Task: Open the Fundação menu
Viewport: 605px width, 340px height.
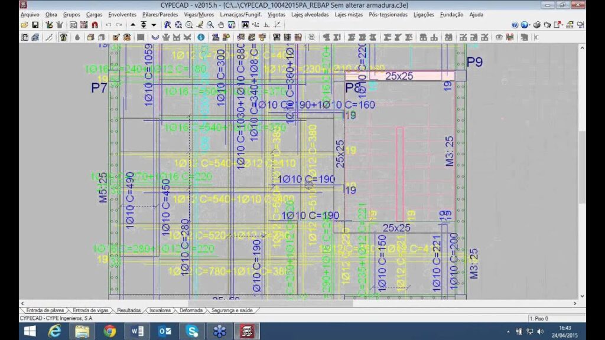Action: tap(451, 14)
